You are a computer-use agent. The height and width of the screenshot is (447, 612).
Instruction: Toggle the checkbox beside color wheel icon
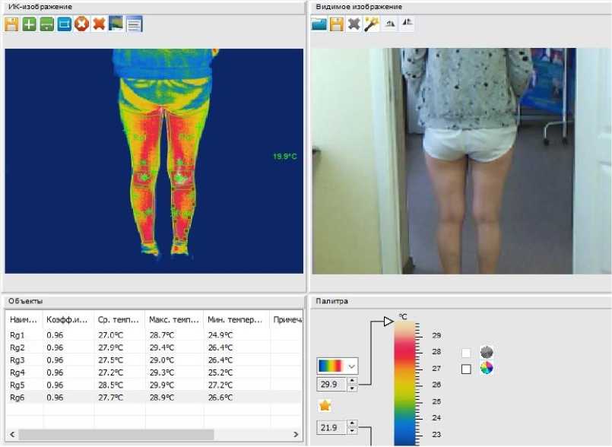click(x=466, y=369)
